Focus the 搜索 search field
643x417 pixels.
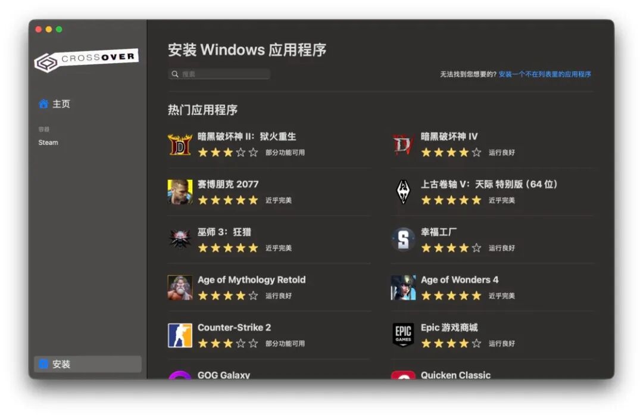[x=219, y=74]
